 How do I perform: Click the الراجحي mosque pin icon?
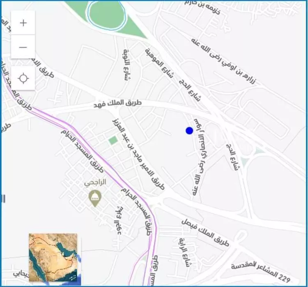[95, 199]
